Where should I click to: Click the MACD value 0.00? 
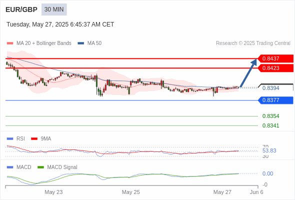[x=267, y=173]
